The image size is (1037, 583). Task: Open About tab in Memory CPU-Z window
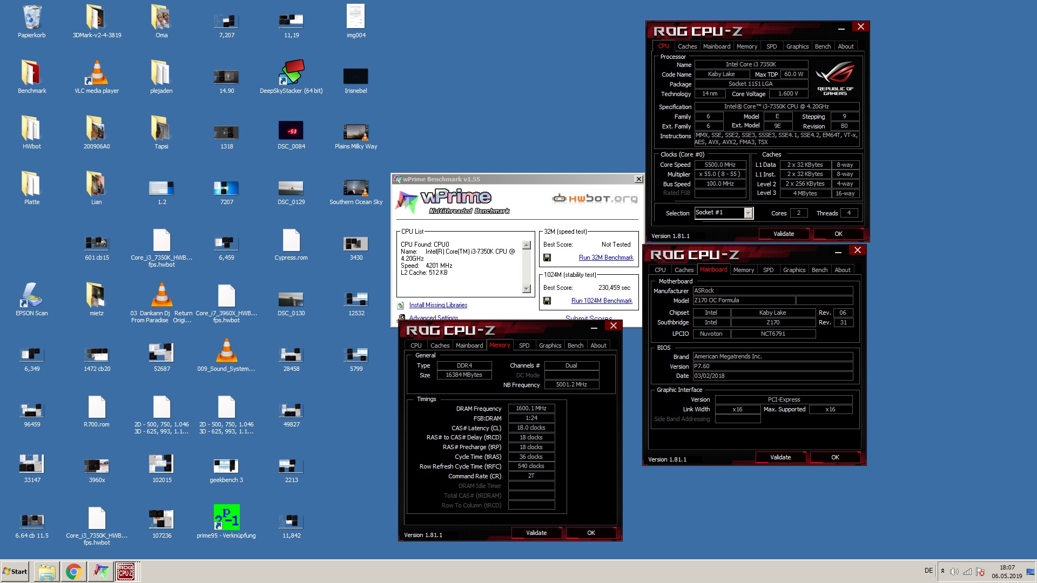598,345
